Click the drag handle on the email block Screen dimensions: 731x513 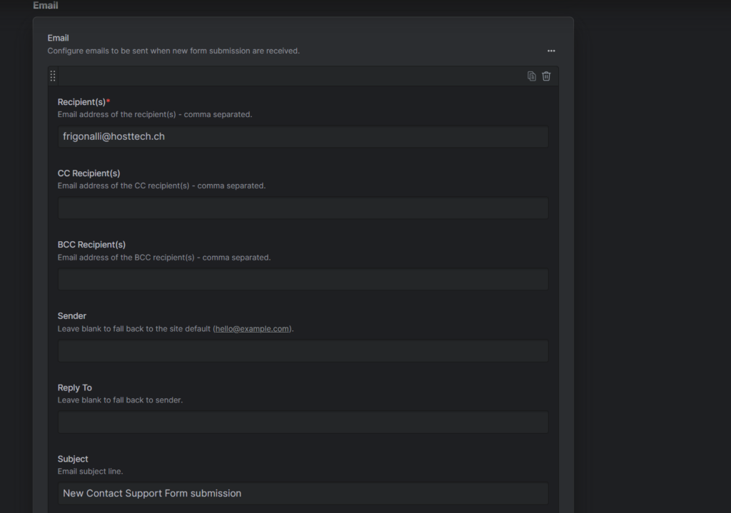[x=53, y=76]
